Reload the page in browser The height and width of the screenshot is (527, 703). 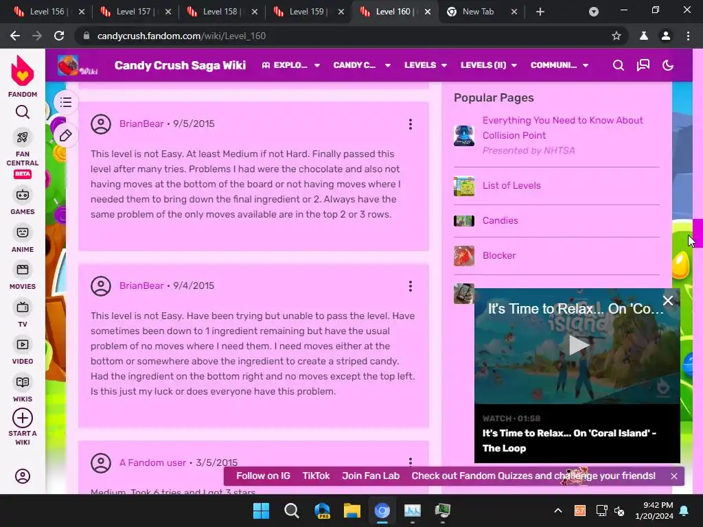(59, 36)
